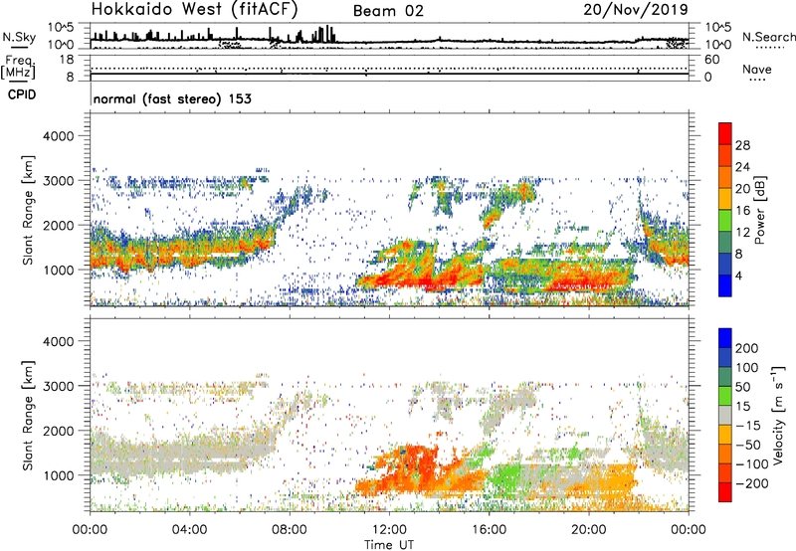Click velocity scale value '-15'
The height and width of the screenshot is (551, 796).
[x=748, y=426]
